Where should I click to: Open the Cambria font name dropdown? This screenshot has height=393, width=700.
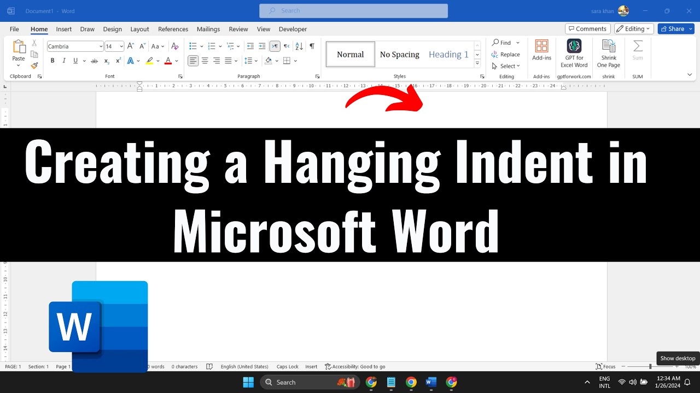[x=101, y=46]
